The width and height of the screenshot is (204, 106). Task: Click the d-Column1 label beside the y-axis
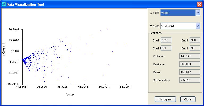(x=4, y=50)
